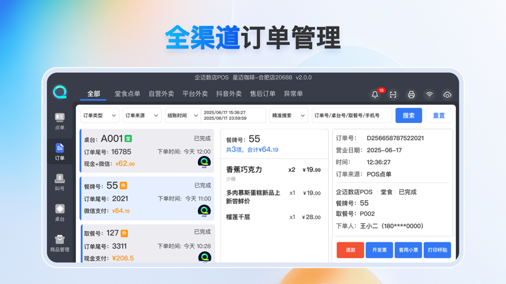Switch to the 抖音外卖 tab

coord(228,94)
